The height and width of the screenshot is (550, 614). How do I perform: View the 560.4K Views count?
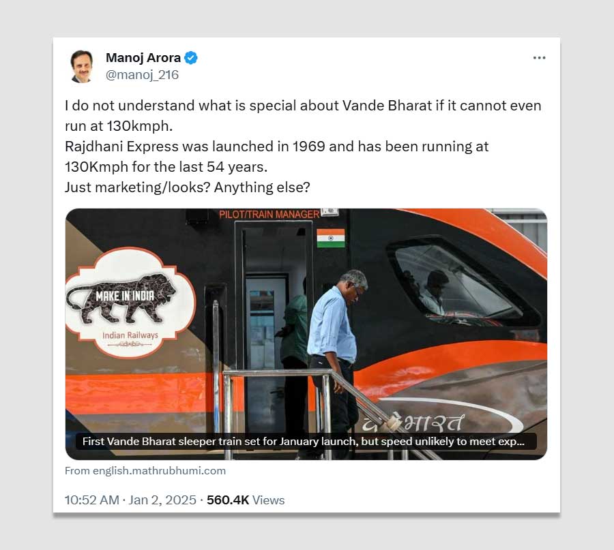point(246,500)
